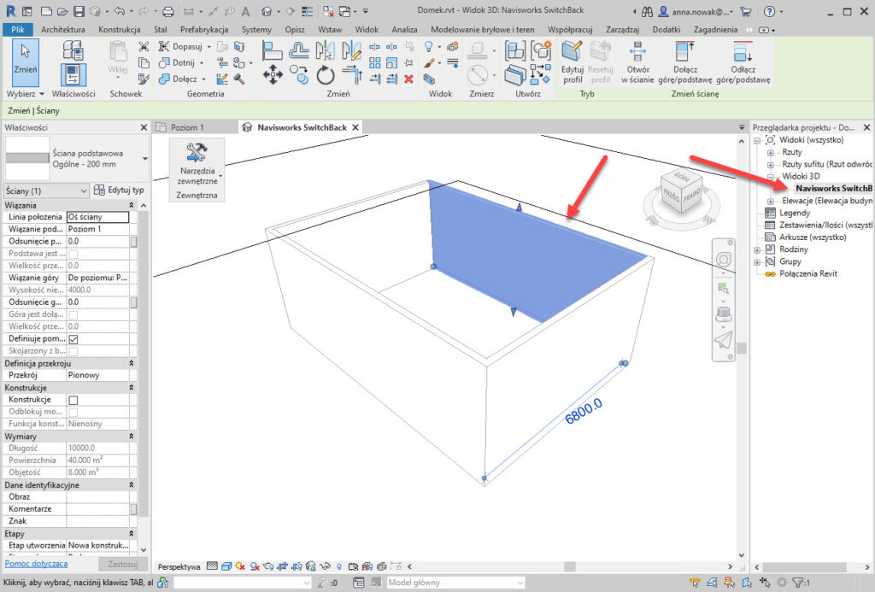Click the lightbulb reveal hidden elements icon
Screen dimensions: 875x592
338,566
